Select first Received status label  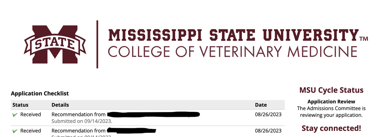pyautogui.click(x=31, y=114)
